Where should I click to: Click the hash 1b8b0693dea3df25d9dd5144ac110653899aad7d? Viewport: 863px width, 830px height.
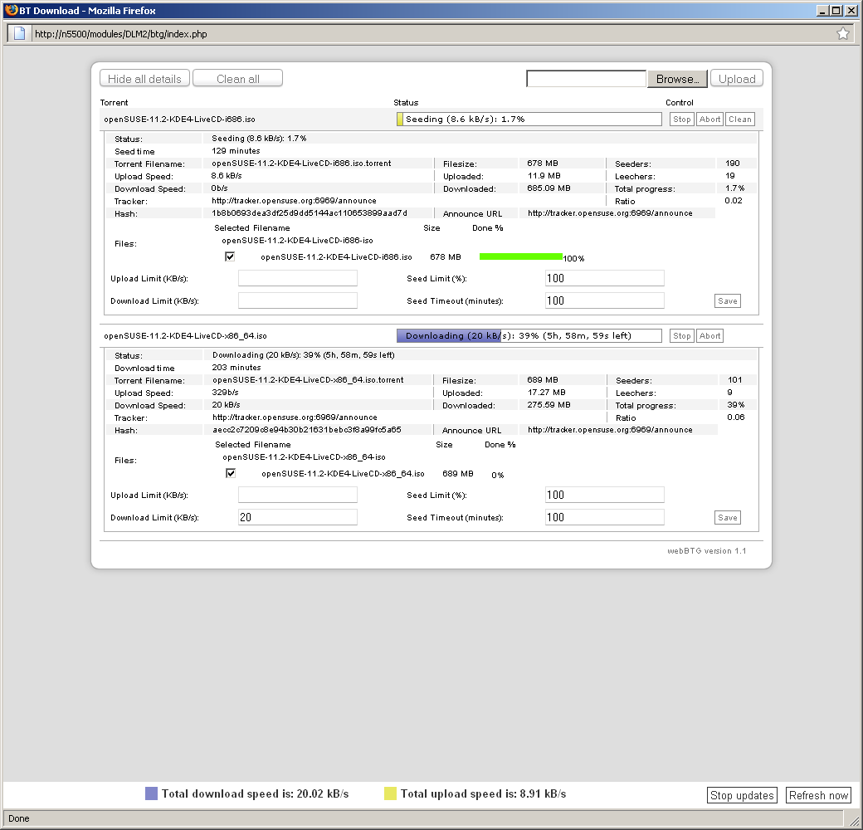click(x=310, y=213)
